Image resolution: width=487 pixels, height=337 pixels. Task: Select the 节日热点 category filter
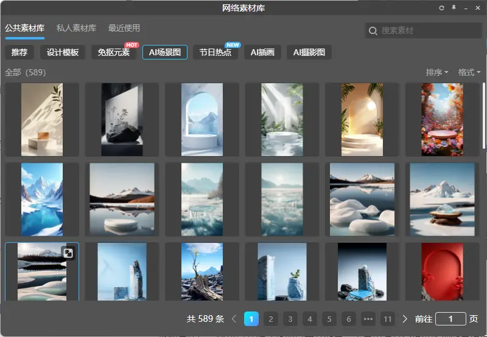(215, 52)
